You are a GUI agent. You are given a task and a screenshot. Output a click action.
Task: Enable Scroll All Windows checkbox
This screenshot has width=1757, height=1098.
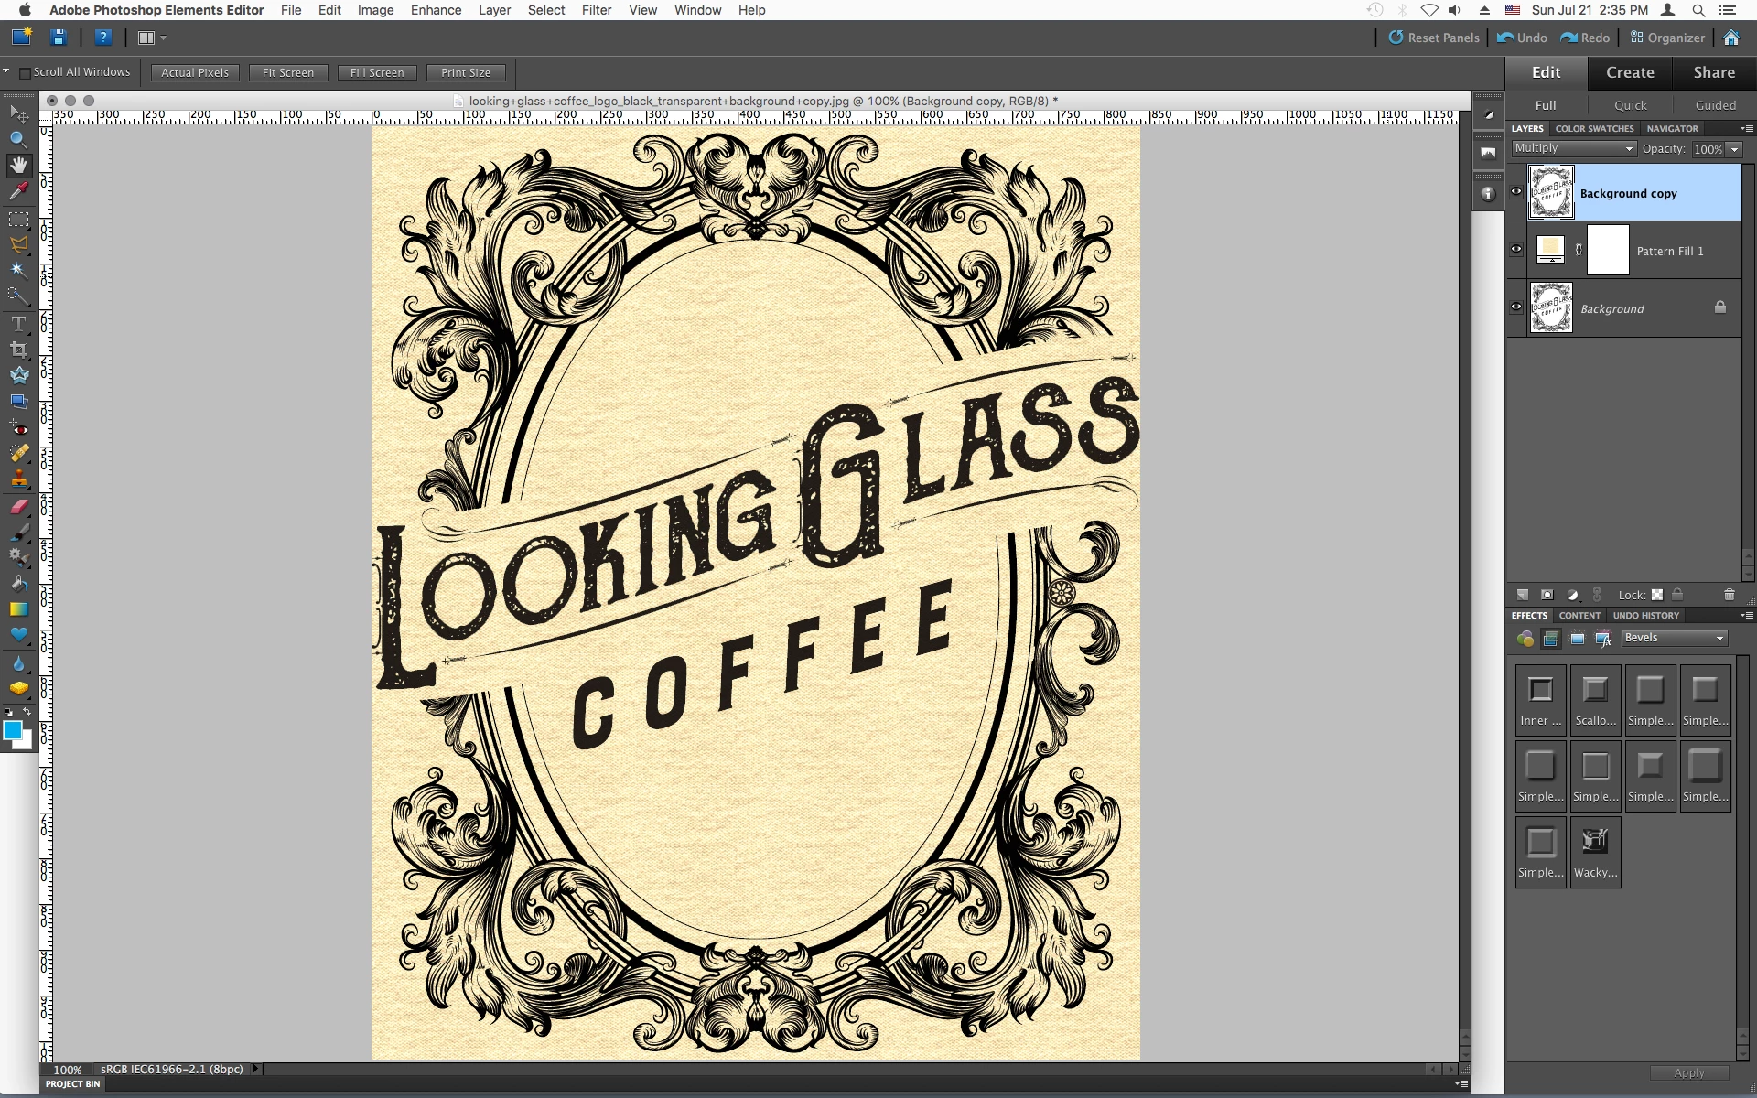(25, 72)
